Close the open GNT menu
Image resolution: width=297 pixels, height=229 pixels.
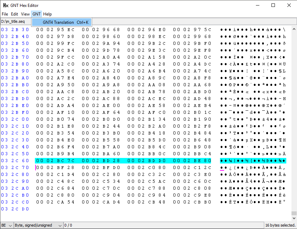tap(37, 14)
